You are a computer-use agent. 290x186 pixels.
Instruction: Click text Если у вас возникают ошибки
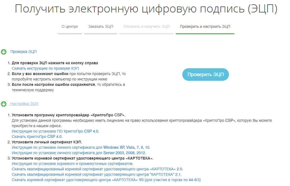pos(40,74)
